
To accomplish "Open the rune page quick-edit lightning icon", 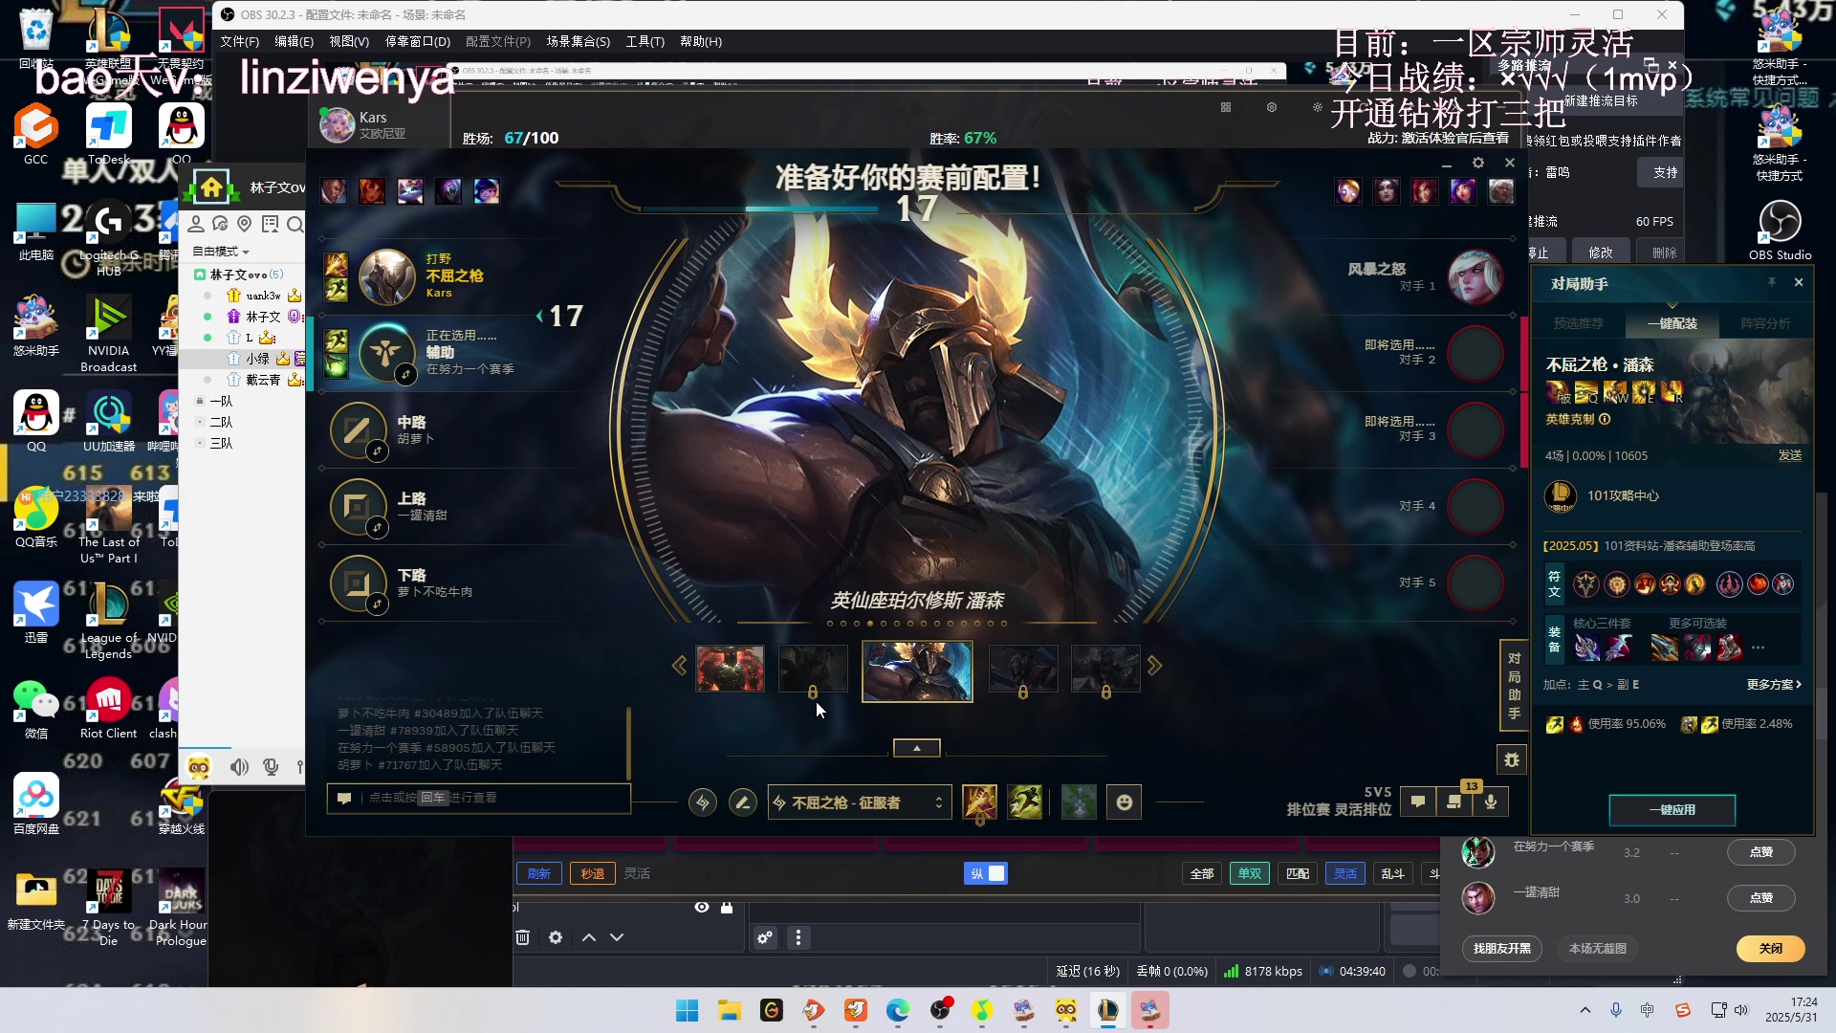I will click(703, 802).
